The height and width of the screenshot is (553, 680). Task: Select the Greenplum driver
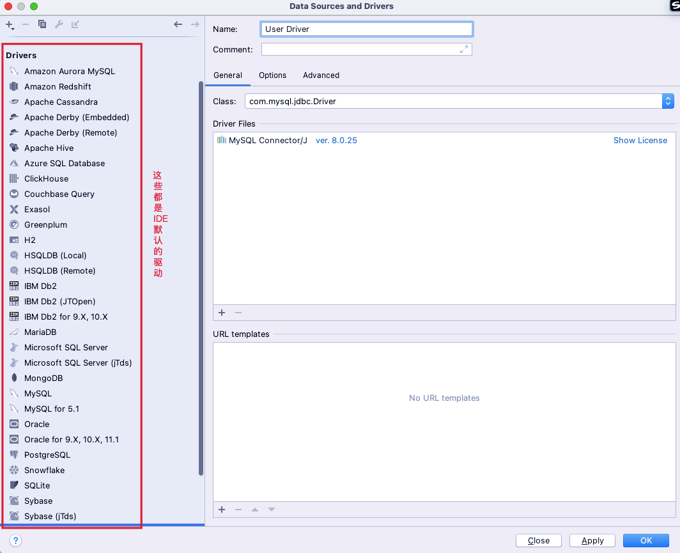(x=45, y=224)
